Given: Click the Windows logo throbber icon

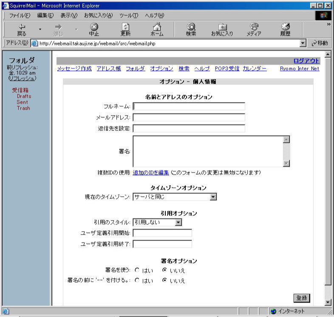Looking at the screenshot, I should pos(323,15).
